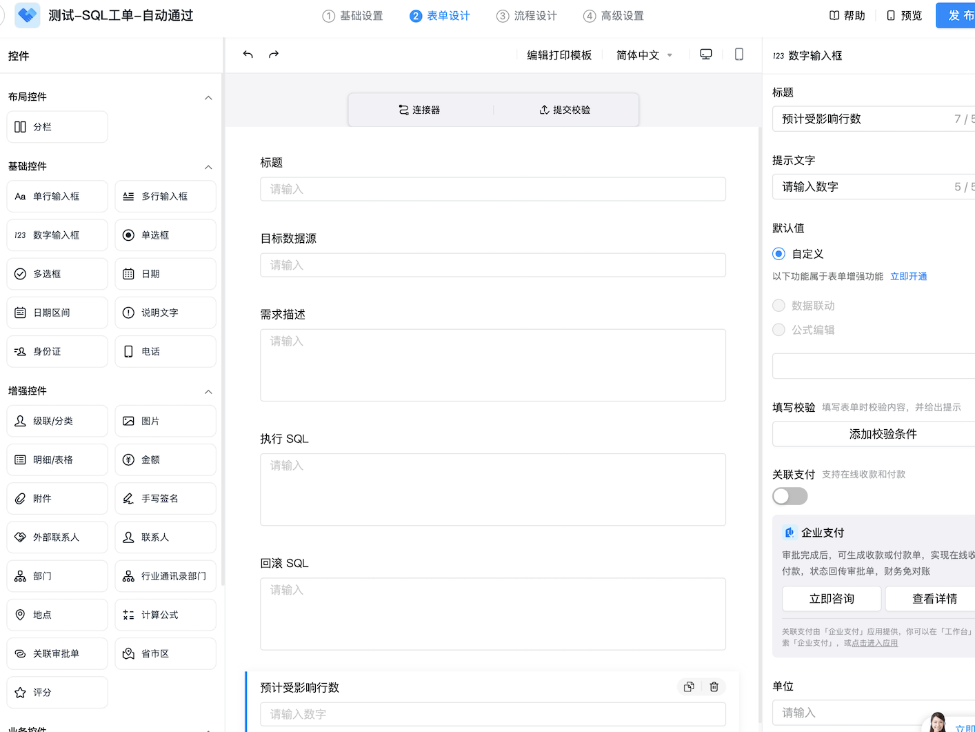The image size is (975, 732).
Task: Click the redo arrow icon
Action: tap(274, 55)
